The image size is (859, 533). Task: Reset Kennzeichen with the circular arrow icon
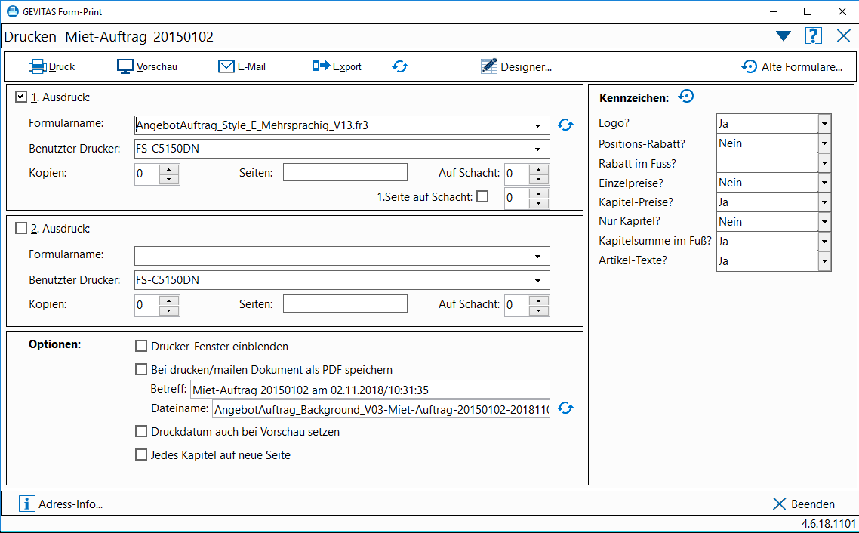(x=686, y=97)
